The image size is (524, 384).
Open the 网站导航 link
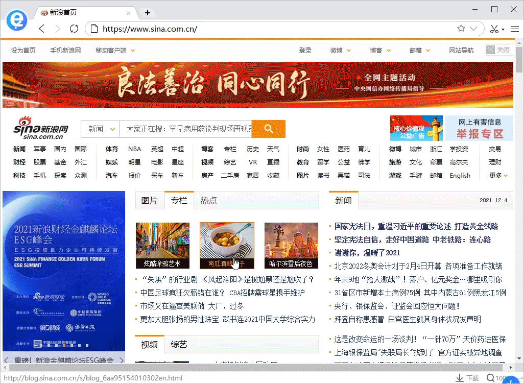pos(461,50)
